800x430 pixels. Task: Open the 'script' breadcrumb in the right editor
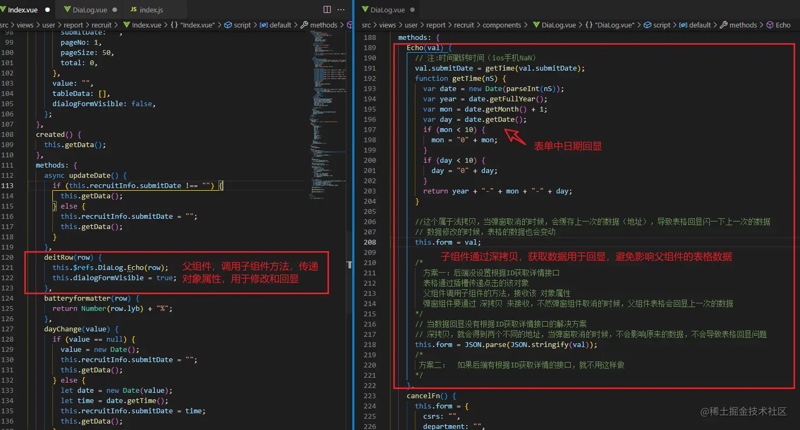click(657, 25)
